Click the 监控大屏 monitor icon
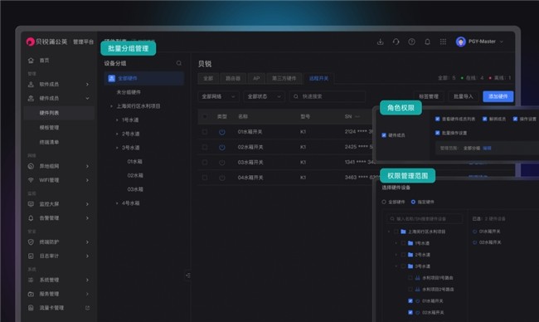The width and height of the screenshot is (539, 322). [x=31, y=204]
